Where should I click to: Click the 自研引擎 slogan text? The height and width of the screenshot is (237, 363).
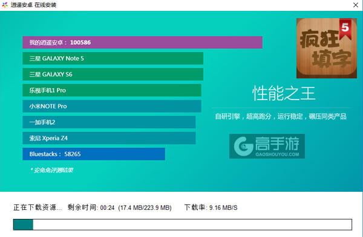point(281,116)
